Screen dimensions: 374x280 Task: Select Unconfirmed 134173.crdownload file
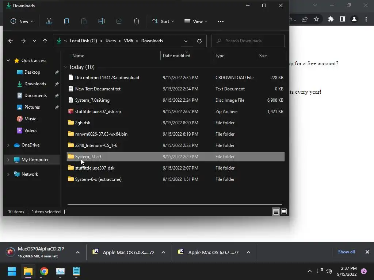click(x=176, y=78)
